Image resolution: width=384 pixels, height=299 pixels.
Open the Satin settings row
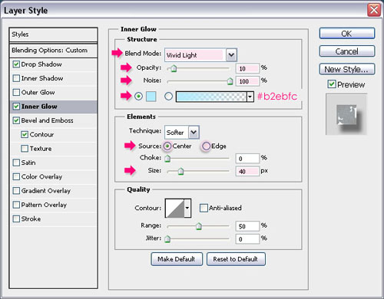pyautogui.click(x=53, y=163)
